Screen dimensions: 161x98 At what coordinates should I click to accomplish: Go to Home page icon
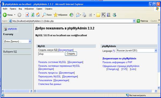click(x=38, y=15)
